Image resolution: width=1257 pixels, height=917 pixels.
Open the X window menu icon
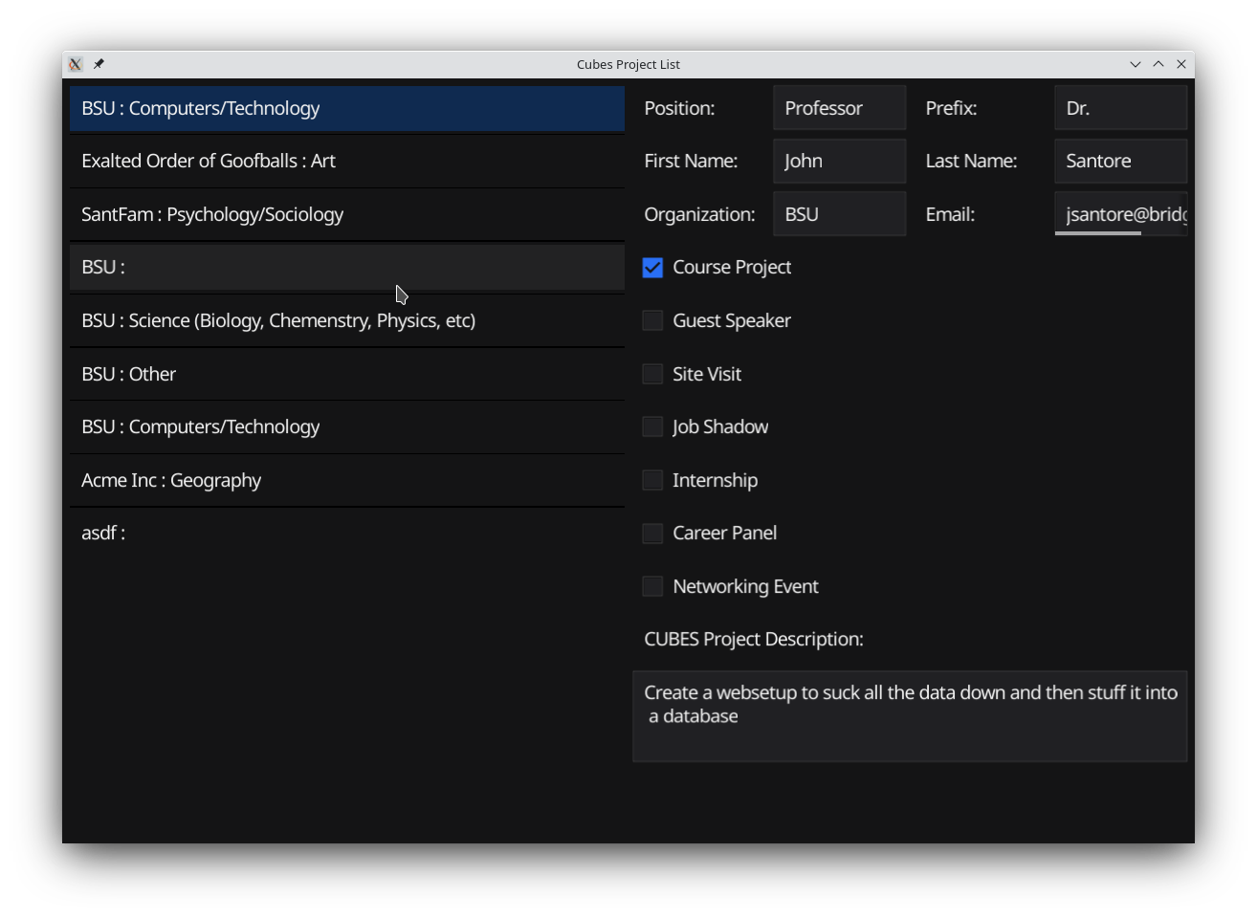[76, 64]
